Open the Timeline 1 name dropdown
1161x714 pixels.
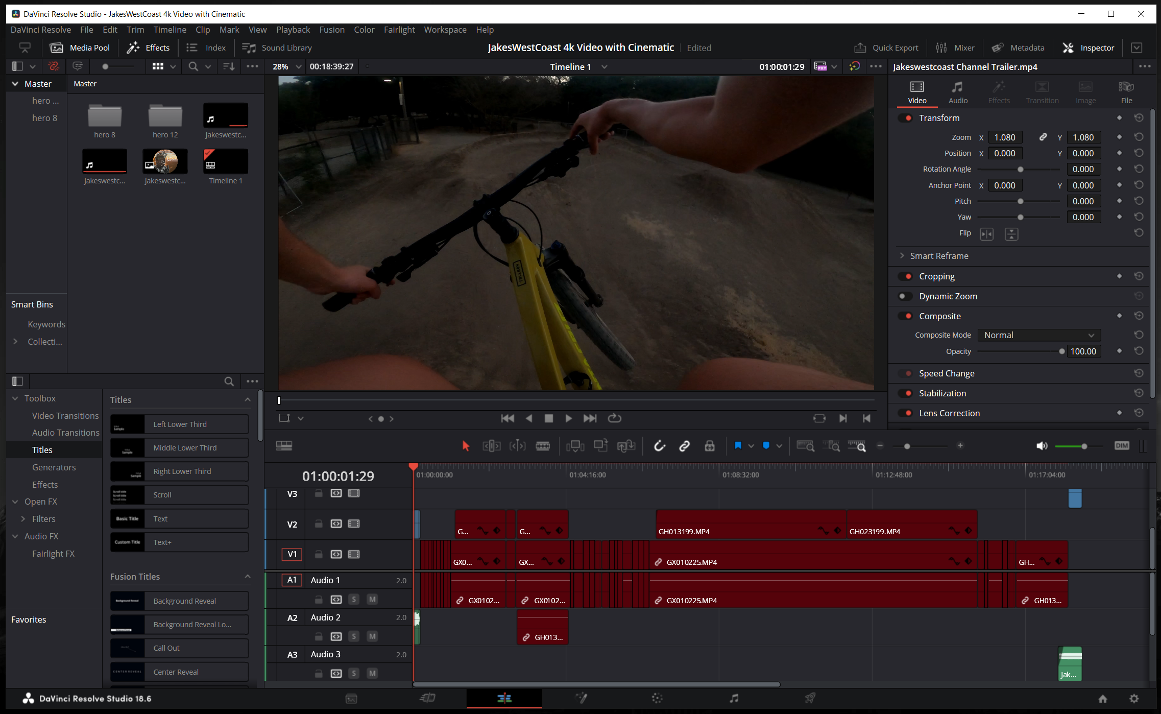(604, 67)
